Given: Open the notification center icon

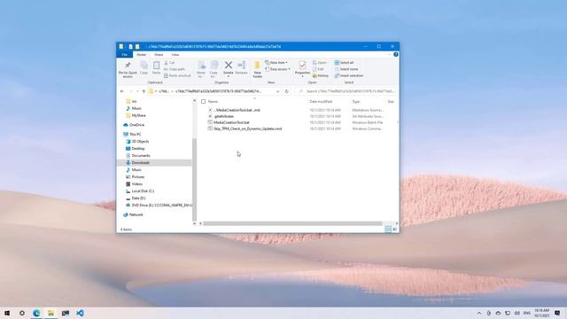Looking at the screenshot, I should tap(557, 313).
